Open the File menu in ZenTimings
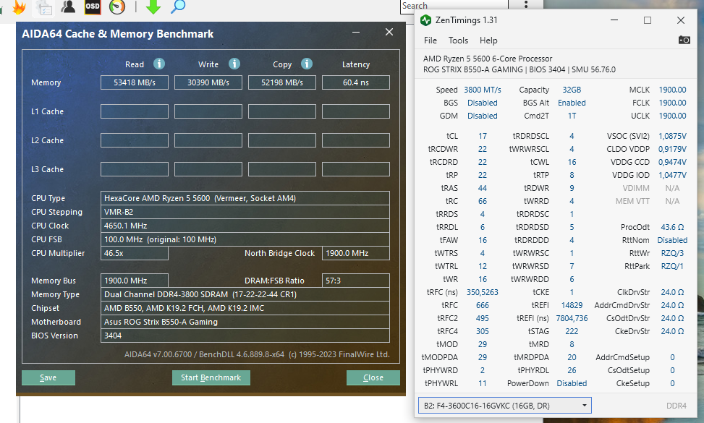 (x=430, y=40)
